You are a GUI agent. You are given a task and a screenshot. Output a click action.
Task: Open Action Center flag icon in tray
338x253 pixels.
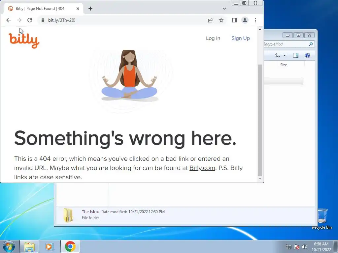pyautogui.click(x=297, y=247)
